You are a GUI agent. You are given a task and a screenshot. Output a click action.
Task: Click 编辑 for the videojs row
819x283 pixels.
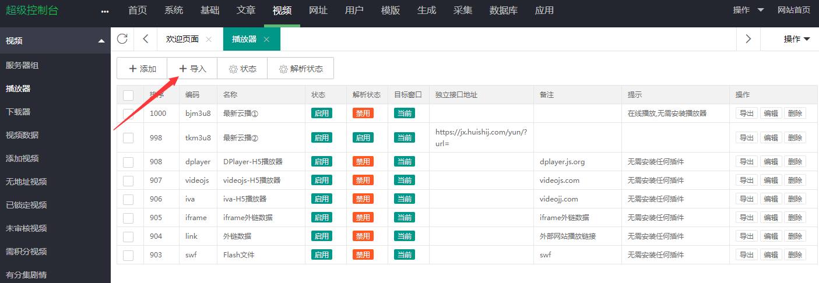click(771, 181)
